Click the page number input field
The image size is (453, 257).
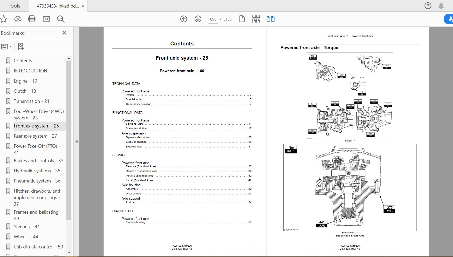(213, 19)
